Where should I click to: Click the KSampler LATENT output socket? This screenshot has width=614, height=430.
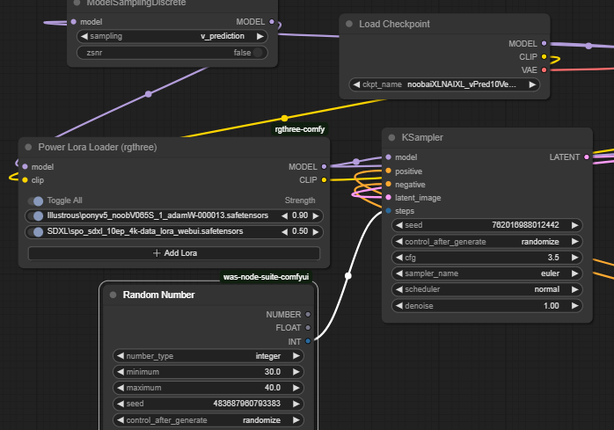[586, 157]
